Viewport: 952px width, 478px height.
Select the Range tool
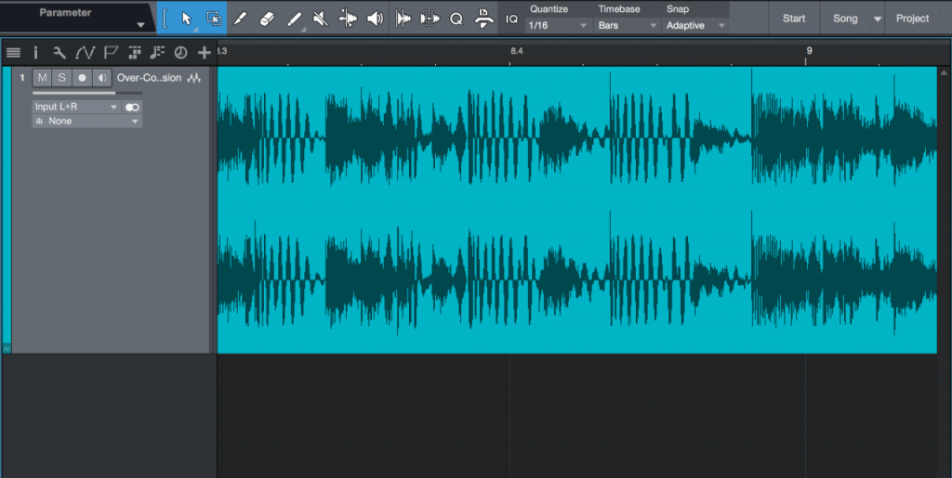214,19
